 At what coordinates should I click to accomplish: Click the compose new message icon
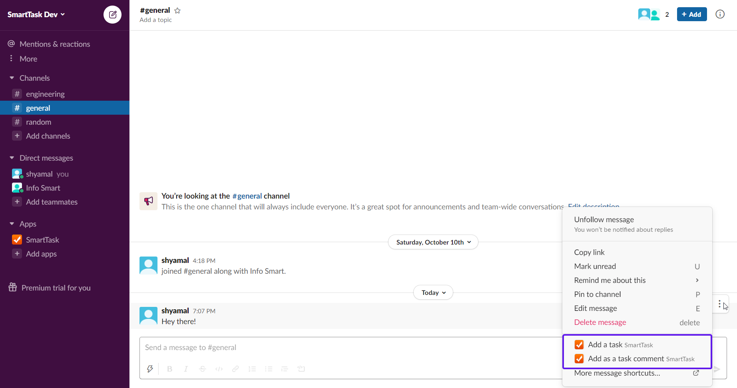pyautogui.click(x=112, y=15)
